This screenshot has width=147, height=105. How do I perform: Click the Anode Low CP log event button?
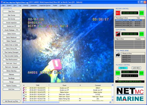coord(11,26)
